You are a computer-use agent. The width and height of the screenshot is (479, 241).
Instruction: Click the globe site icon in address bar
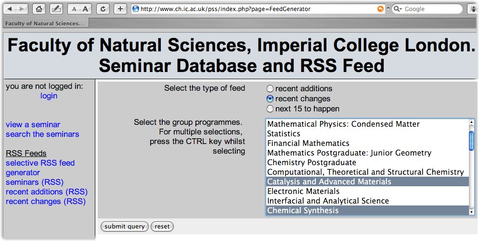[x=136, y=9]
